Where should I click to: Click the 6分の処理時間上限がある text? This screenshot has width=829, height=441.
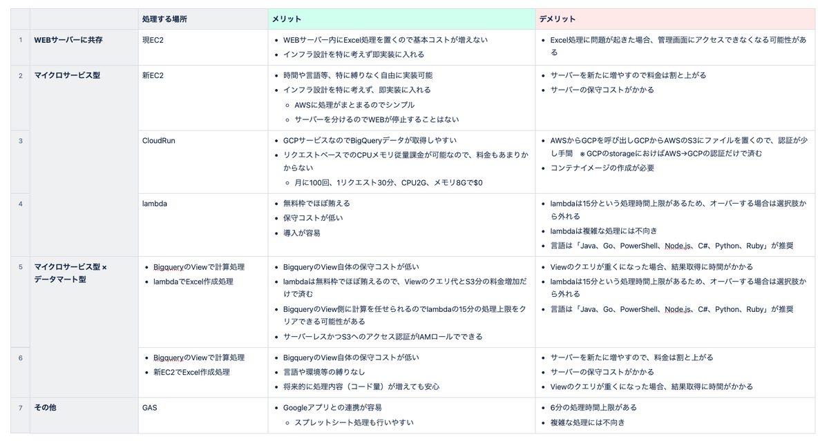pyautogui.click(x=593, y=408)
